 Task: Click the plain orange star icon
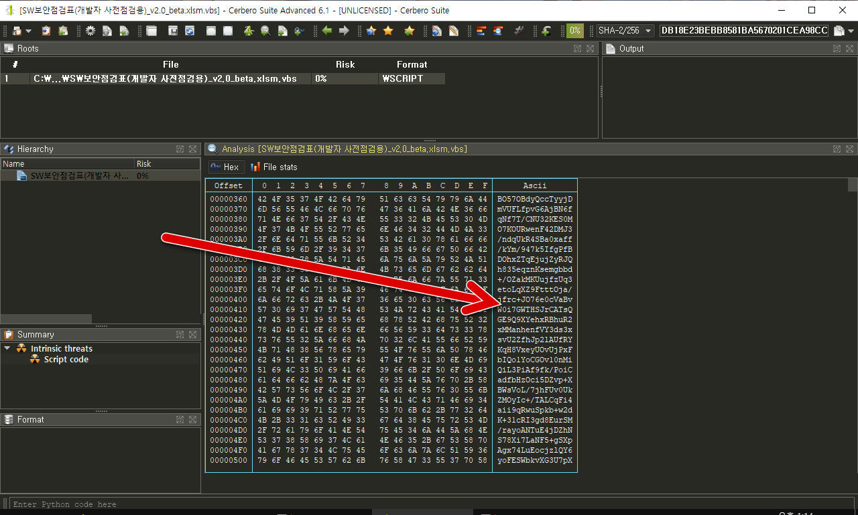click(x=387, y=31)
